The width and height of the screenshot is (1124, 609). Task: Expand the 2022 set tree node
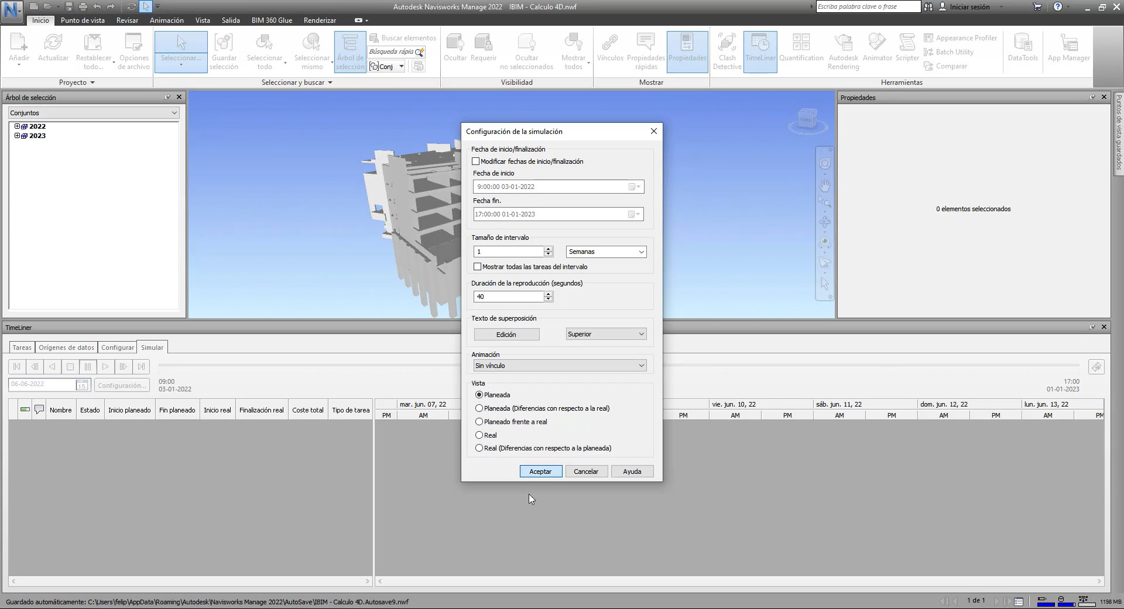pos(17,126)
